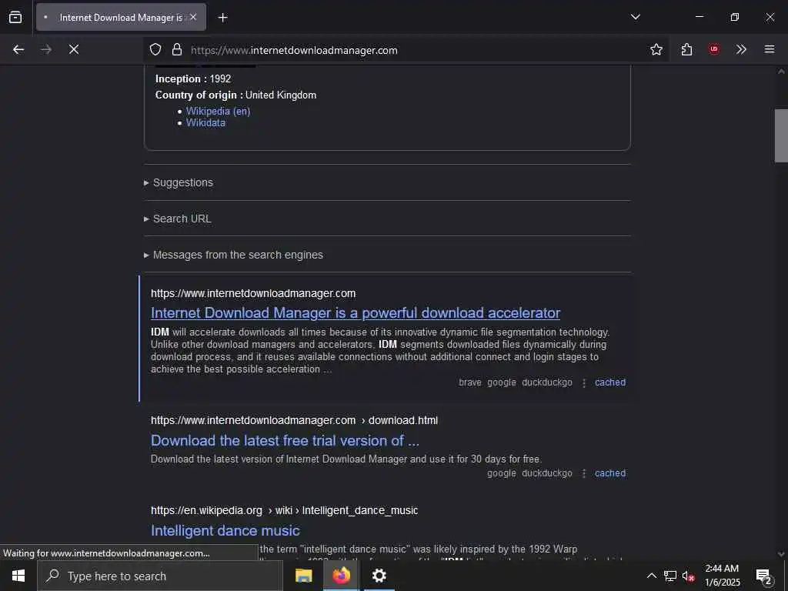This screenshot has height=591, width=788.
Task: Show hidden system tray icons
Action: coord(651,576)
